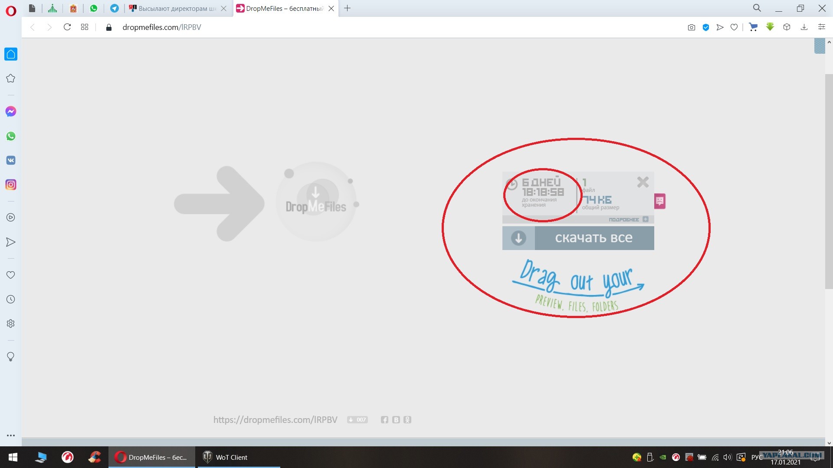Open the blue workspace home icon in the sidebar
Screen dimensions: 833x468
click(x=11, y=54)
